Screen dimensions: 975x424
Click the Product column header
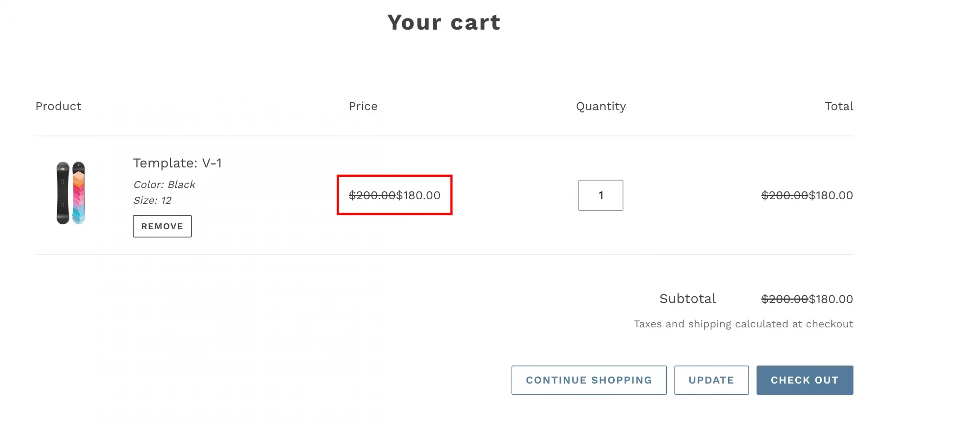58,106
